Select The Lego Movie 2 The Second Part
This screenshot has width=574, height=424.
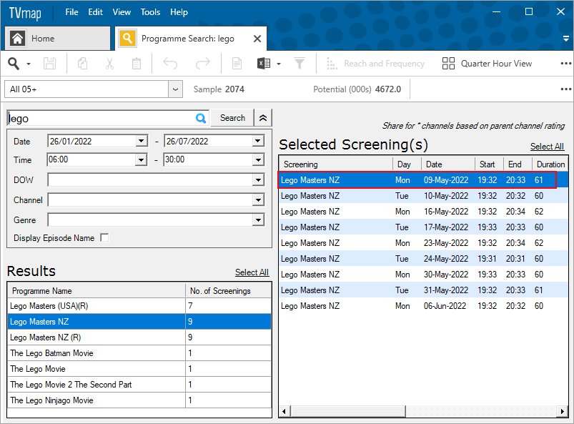coord(139,385)
